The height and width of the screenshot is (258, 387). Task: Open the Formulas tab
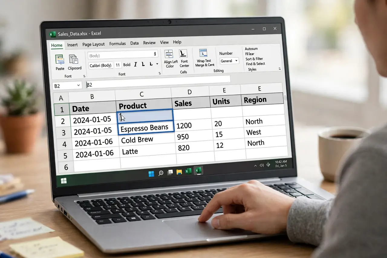[117, 44]
